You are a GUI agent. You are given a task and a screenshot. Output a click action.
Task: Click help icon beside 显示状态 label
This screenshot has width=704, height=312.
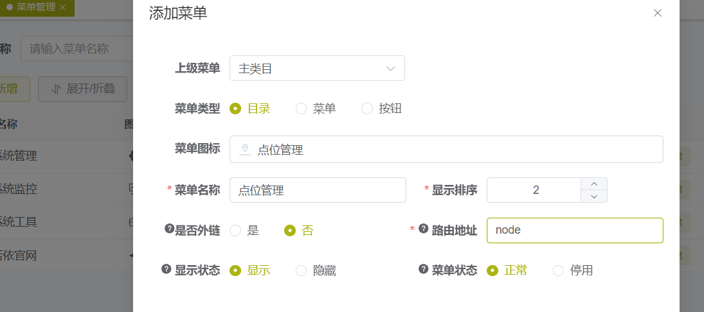pos(166,269)
